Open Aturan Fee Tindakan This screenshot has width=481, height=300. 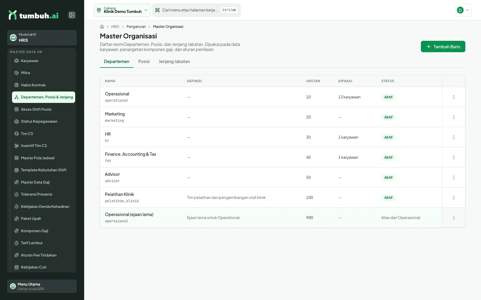tap(44, 255)
